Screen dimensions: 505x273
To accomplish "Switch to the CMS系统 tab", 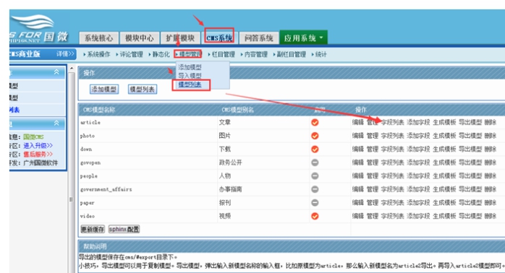I will click(x=219, y=38).
